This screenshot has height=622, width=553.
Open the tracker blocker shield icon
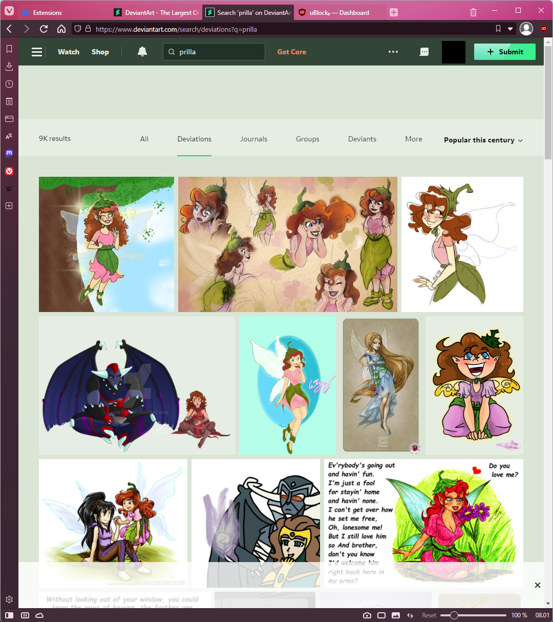point(78,29)
